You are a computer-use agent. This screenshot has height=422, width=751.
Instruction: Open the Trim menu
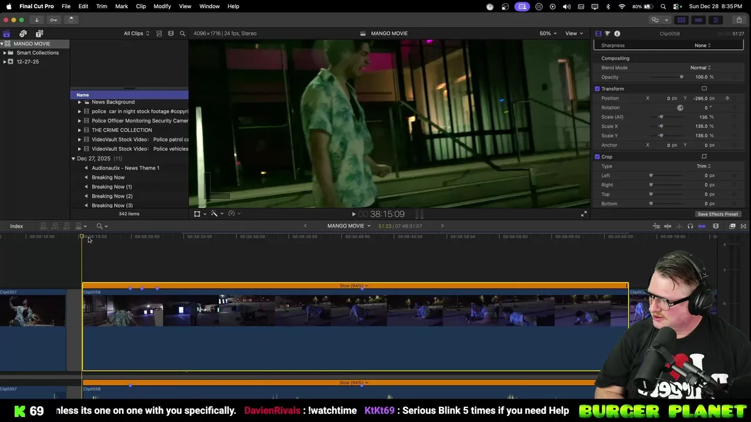102,6
